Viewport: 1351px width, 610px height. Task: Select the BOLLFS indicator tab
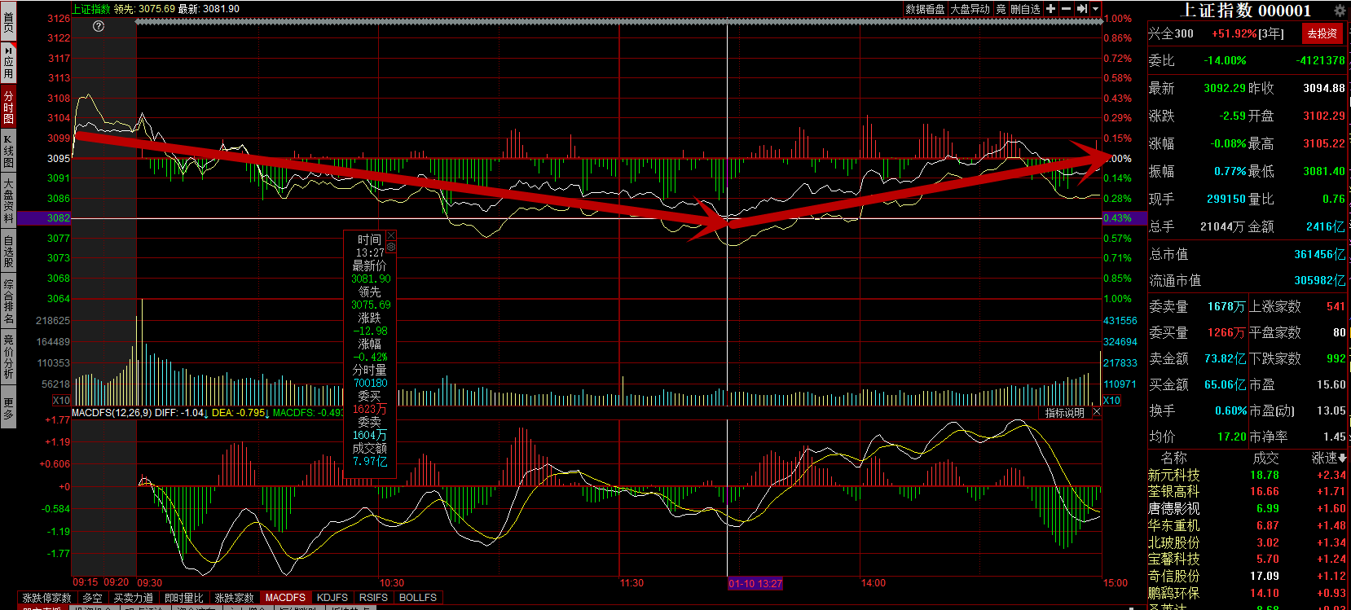point(418,598)
